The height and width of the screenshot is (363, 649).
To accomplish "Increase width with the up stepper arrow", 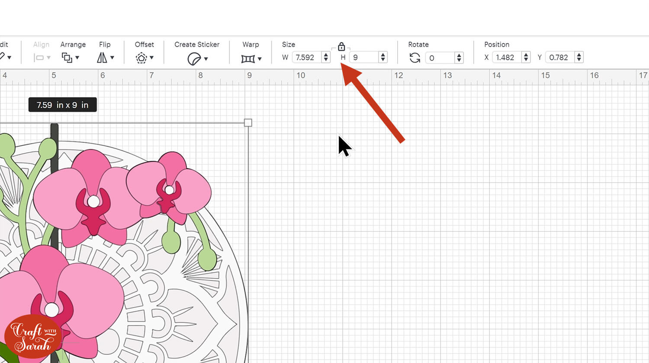I will pos(326,55).
